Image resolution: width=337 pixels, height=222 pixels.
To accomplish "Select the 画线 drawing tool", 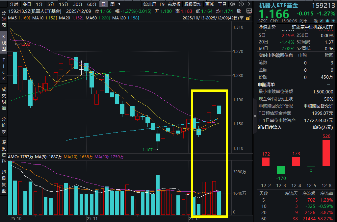I will [209, 4].
